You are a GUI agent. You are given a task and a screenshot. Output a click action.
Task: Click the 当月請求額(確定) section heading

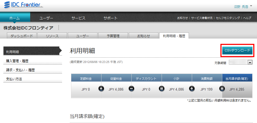point(87,116)
